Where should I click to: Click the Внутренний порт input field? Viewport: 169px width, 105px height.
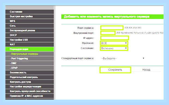tap(108, 33)
